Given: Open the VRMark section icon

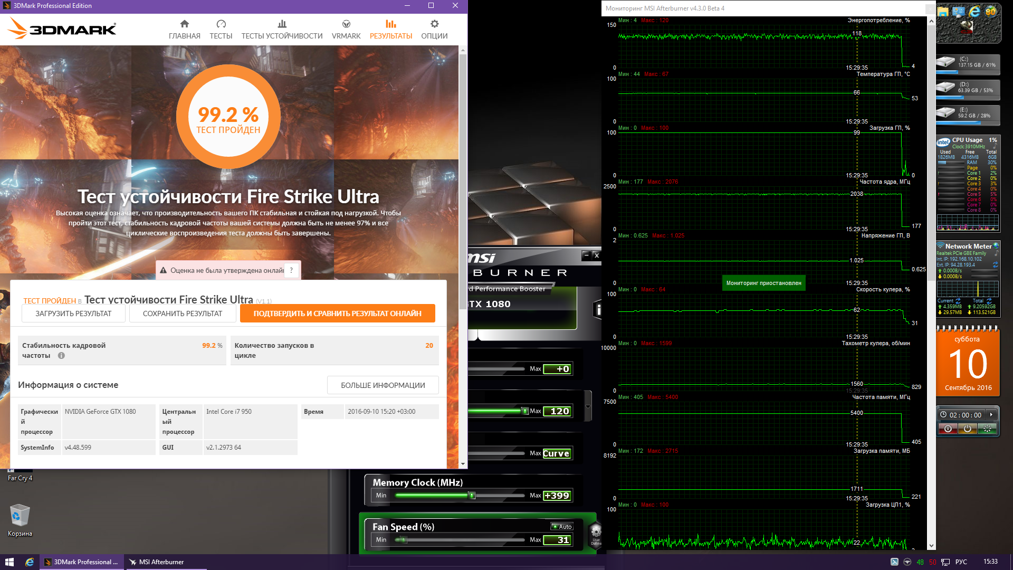Looking at the screenshot, I should (346, 24).
